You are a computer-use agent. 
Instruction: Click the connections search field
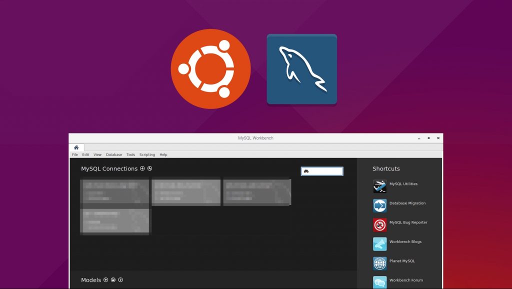click(325, 171)
